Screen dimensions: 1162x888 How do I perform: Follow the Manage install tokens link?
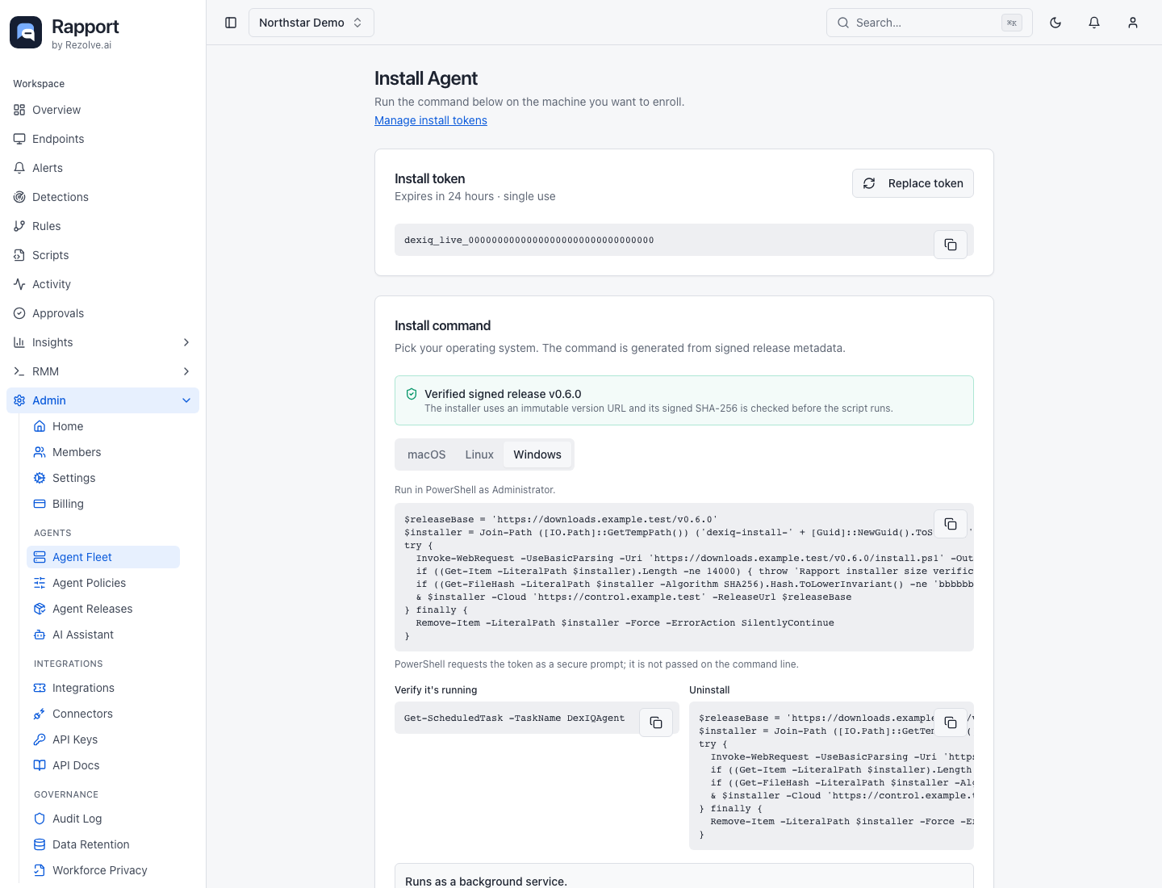click(431, 120)
